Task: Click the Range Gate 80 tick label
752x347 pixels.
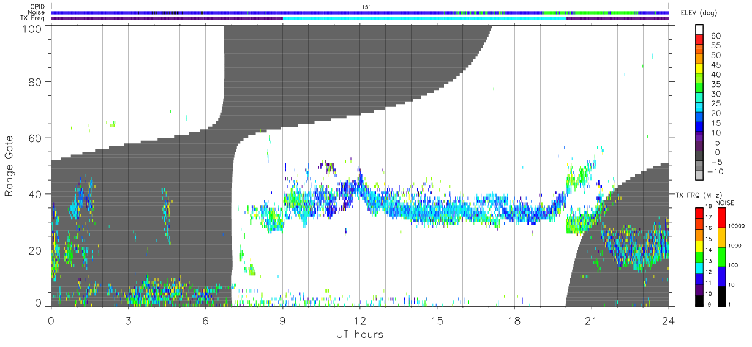Action: point(34,81)
